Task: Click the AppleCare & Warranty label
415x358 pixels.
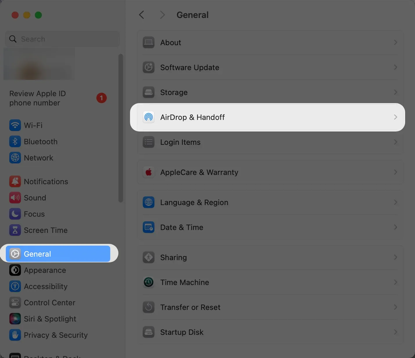Action: (x=199, y=172)
